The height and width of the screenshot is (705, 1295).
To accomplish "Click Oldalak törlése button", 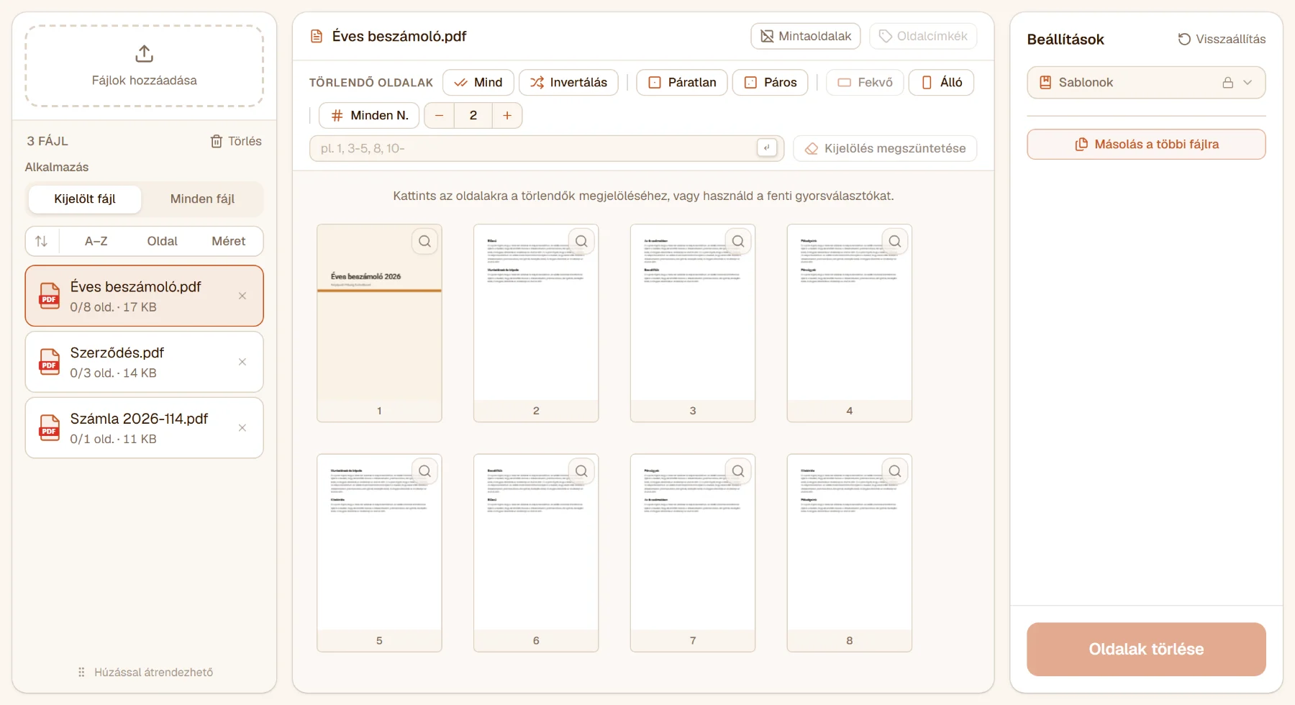I will [x=1146, y=649].
